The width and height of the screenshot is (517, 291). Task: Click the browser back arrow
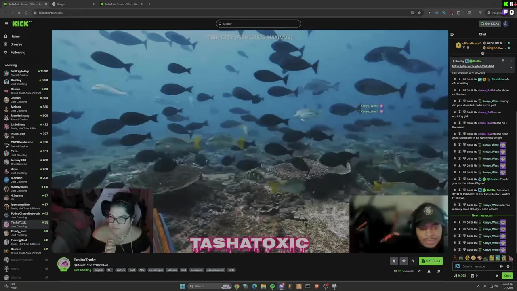pos(4,13)
